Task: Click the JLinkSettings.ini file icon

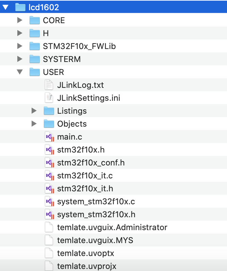Action: [49, 98]
